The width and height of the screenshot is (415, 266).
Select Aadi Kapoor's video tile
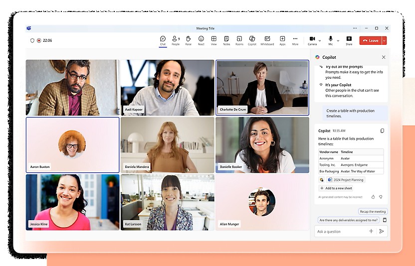pyautogui.click(x=167, y=88)
